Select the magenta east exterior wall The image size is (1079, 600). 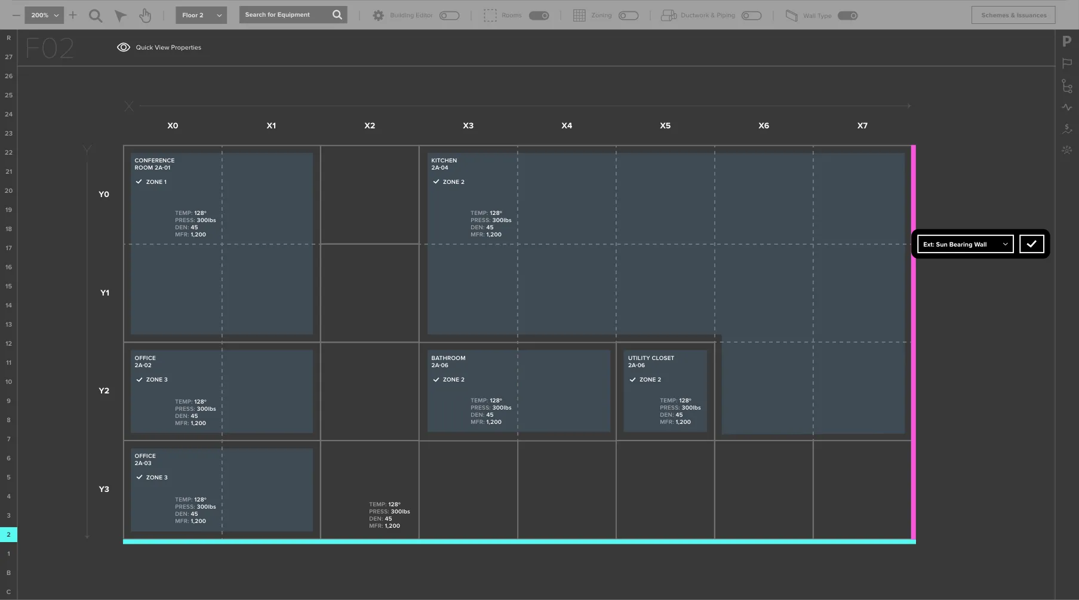(x=913, y=342)
